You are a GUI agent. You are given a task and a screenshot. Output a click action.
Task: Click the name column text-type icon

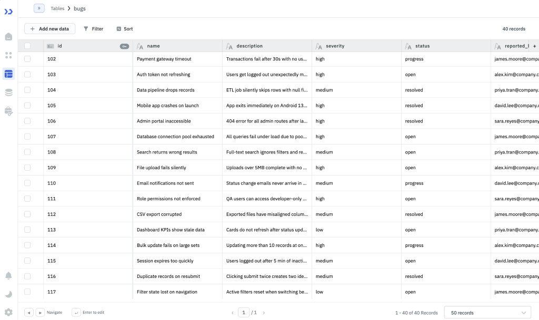[x=140, y=46]
